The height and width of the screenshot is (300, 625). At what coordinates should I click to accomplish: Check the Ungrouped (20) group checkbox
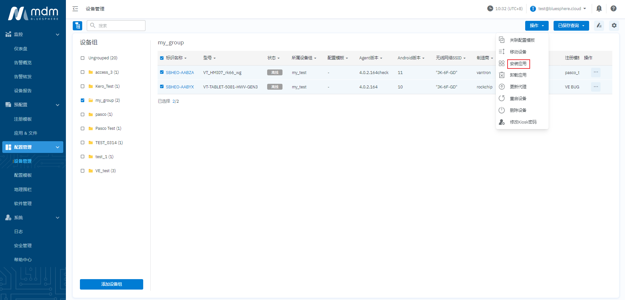pyautogui.click(x=83, y=58)
